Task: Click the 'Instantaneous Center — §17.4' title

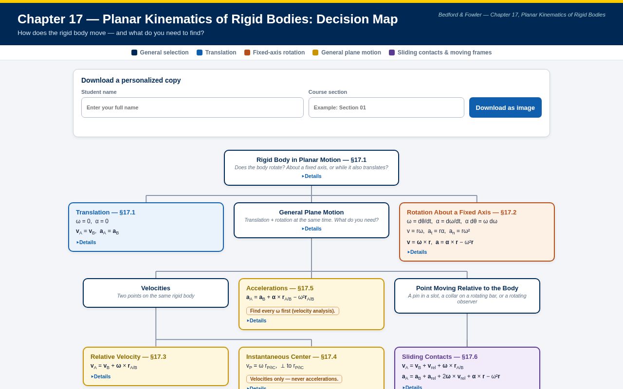Action: 292,357
